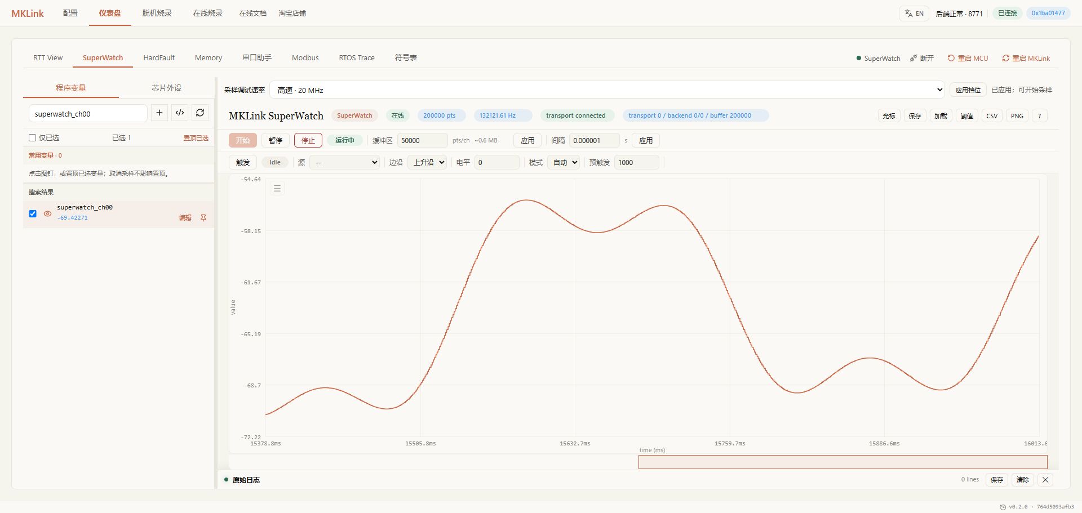Click 重启 MKLink restart icon button
Screen dimensions: 1082x513
click(1026, 59)
